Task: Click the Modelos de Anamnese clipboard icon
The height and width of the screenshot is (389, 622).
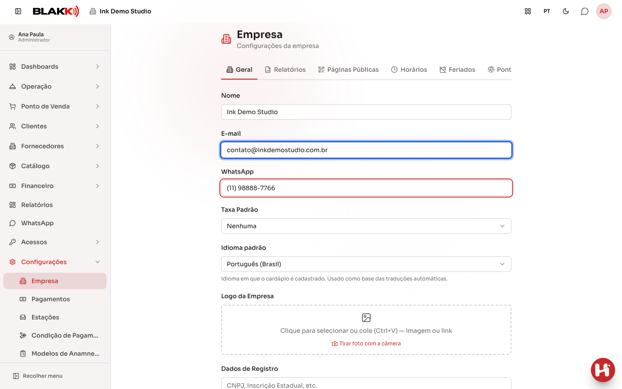Action: click(x=23, y=354)
